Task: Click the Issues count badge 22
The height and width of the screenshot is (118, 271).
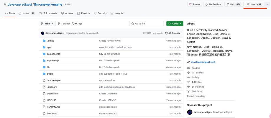Action: click(33, 13)
